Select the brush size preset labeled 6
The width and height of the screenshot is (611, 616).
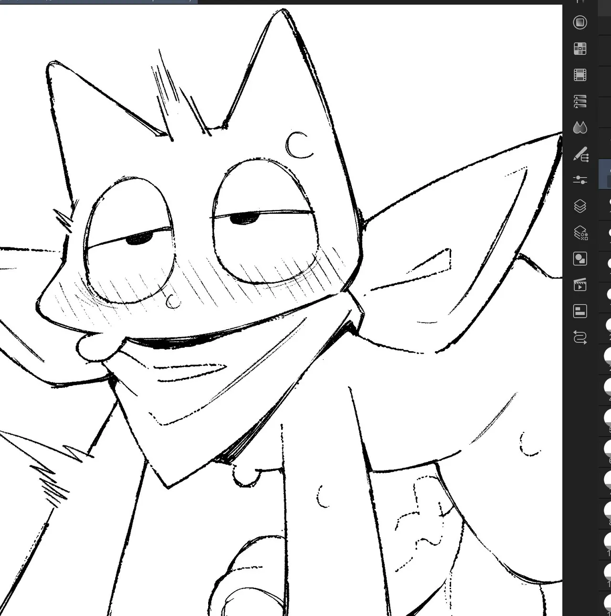607,449
